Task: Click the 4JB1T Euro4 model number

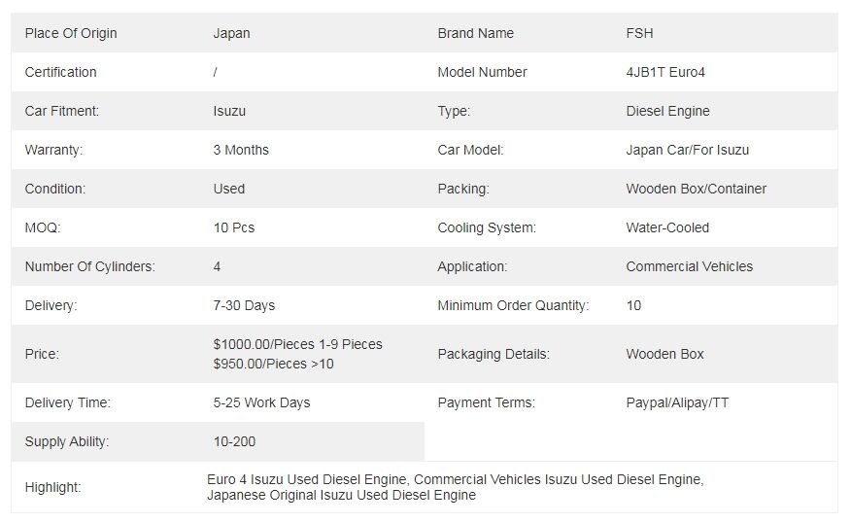Action: pyautogui.click(x=665, y=72)
